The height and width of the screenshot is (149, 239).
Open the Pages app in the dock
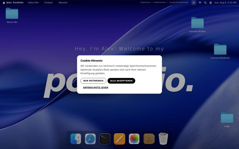(x=119, y=139)
